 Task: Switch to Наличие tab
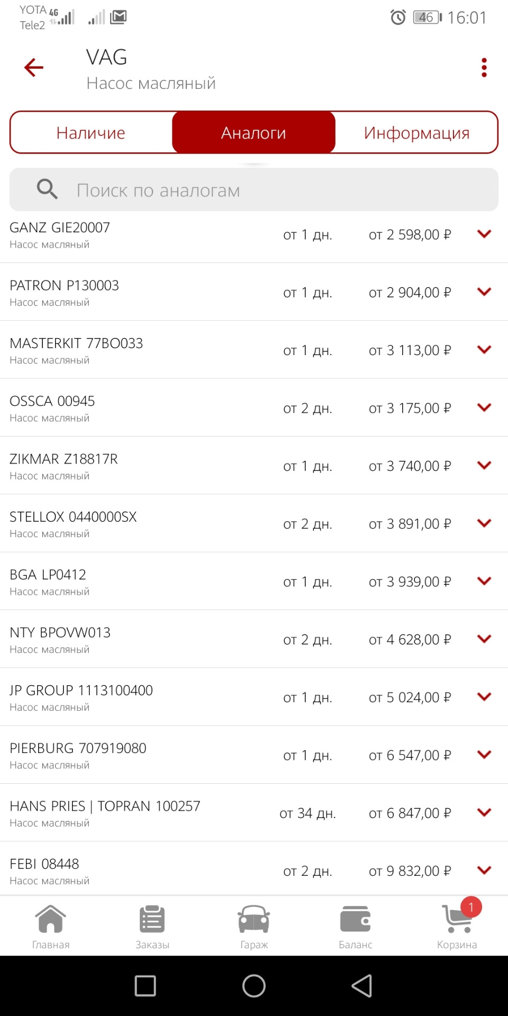[91, 133]
